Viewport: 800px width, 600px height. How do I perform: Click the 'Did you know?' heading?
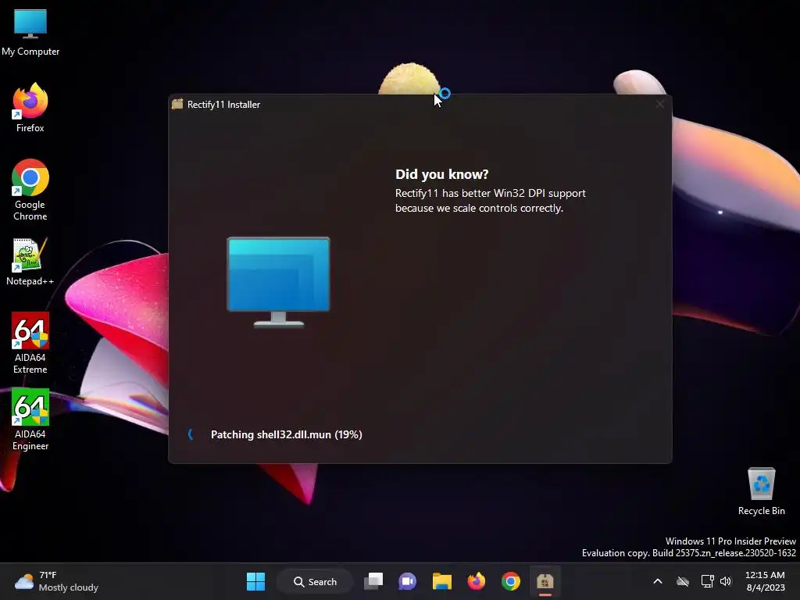click(442, 174)
